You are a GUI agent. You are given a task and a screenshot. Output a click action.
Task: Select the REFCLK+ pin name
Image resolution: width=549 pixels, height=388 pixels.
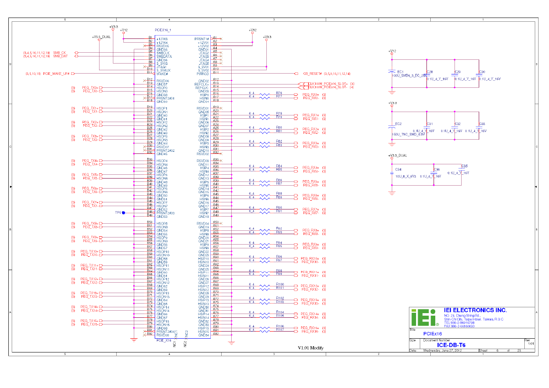click(202, 84)
